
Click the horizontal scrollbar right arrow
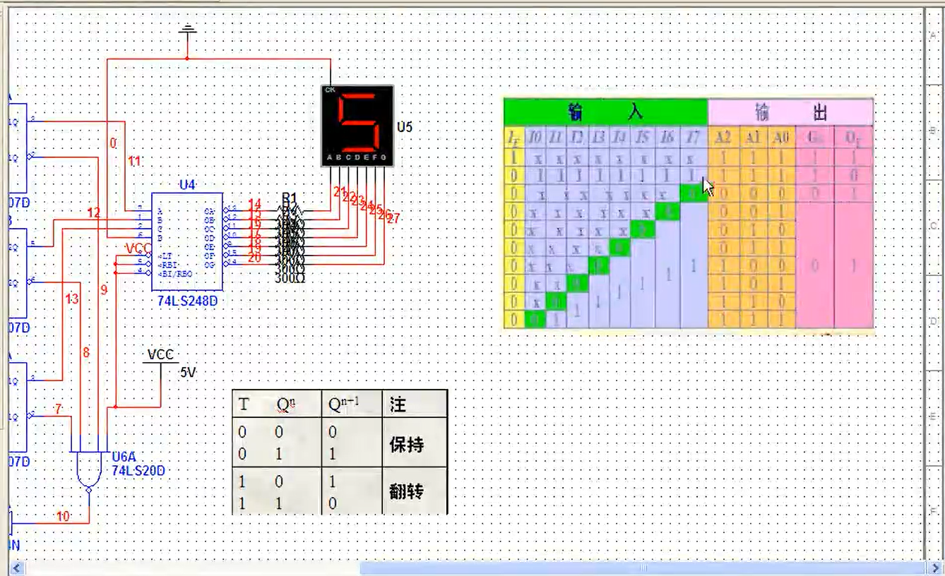click(934, 568)
